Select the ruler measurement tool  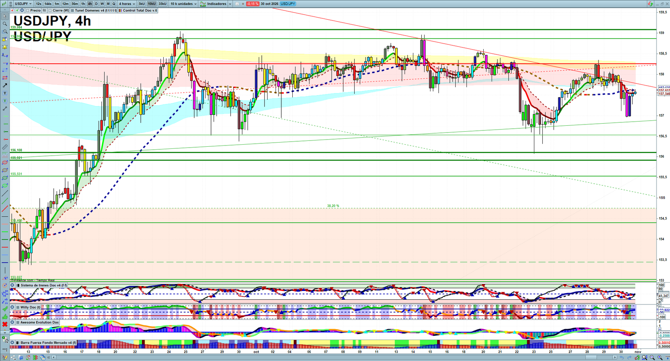point(5,147)
